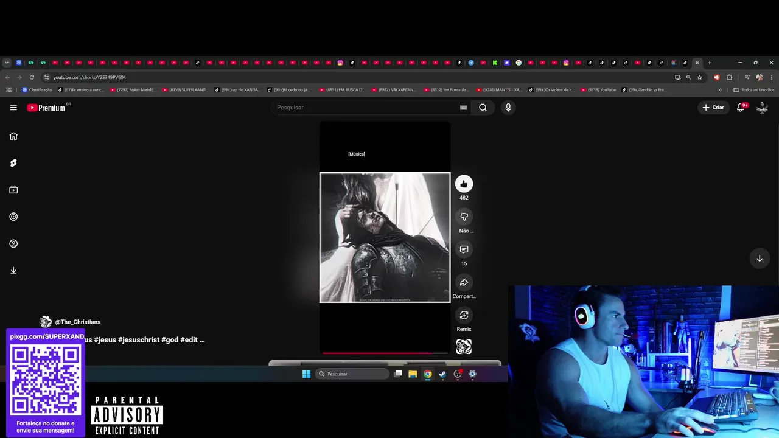
Task: Open Steam from the taskbar
Action: [442, 374]
